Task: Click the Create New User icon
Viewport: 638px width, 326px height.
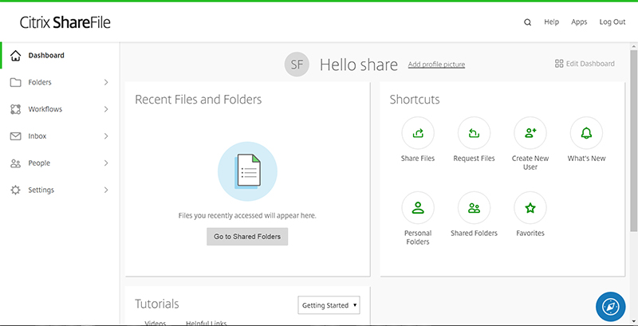Action: [x=530, y=133]
